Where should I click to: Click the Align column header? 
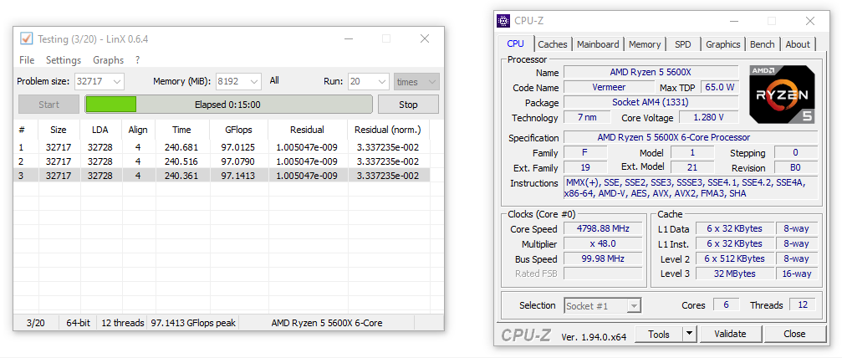(138, 130)
